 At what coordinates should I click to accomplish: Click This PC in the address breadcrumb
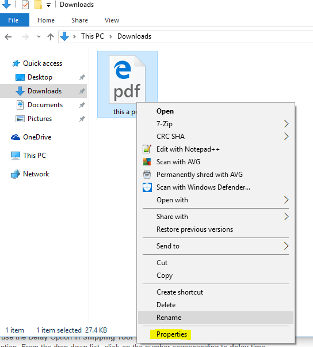[x=93, y=36]
